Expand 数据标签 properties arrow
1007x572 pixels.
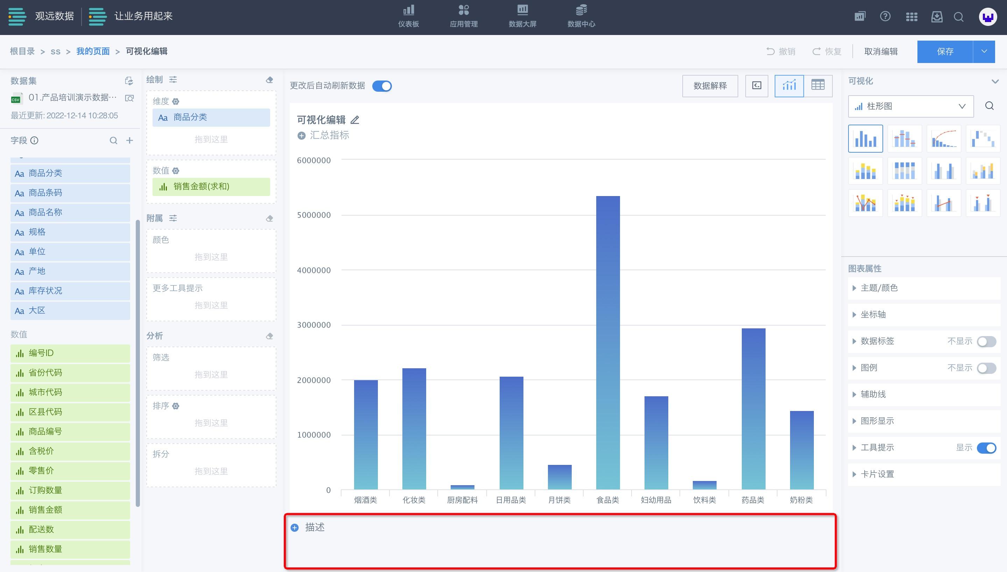[854, 341]
